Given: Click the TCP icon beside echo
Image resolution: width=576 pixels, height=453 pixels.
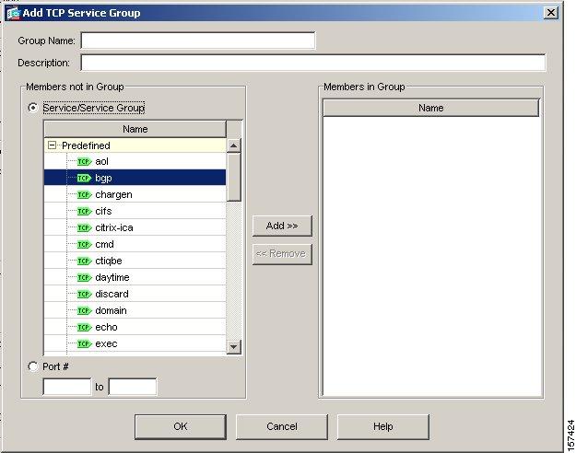Looking at the screenshot, I should tap(85, 328).
